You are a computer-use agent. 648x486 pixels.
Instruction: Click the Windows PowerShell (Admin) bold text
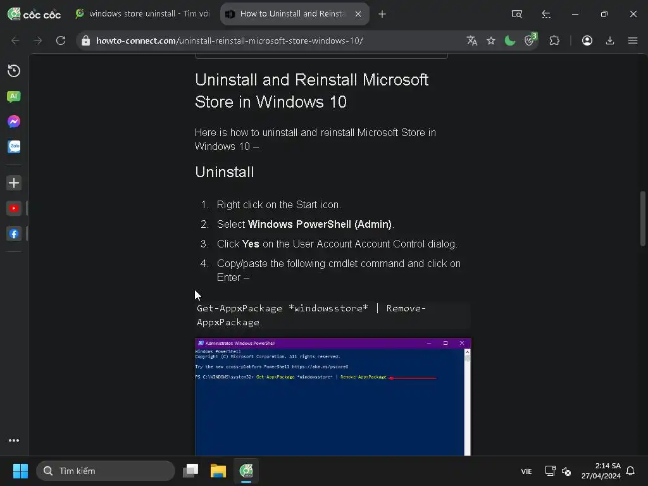(320, 225)
